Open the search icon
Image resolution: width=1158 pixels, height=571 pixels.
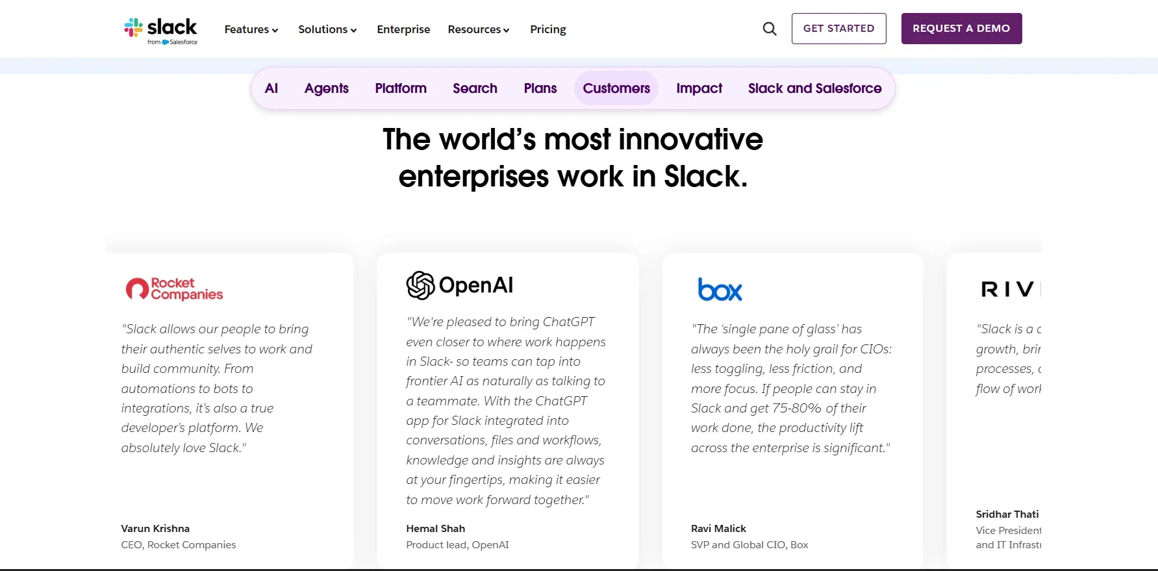coord(769,29)
